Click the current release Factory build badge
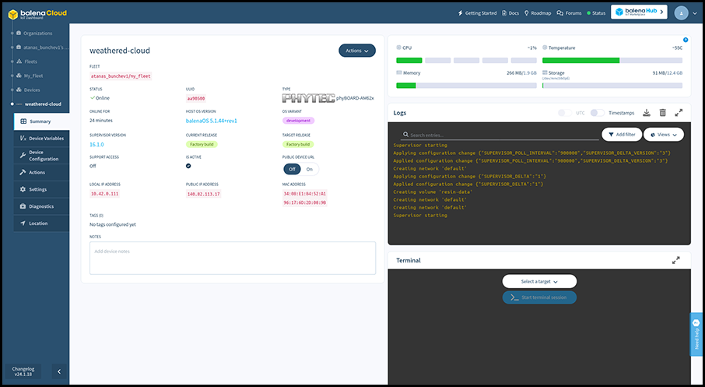The image size is (705, 387). tap(202, 145)
